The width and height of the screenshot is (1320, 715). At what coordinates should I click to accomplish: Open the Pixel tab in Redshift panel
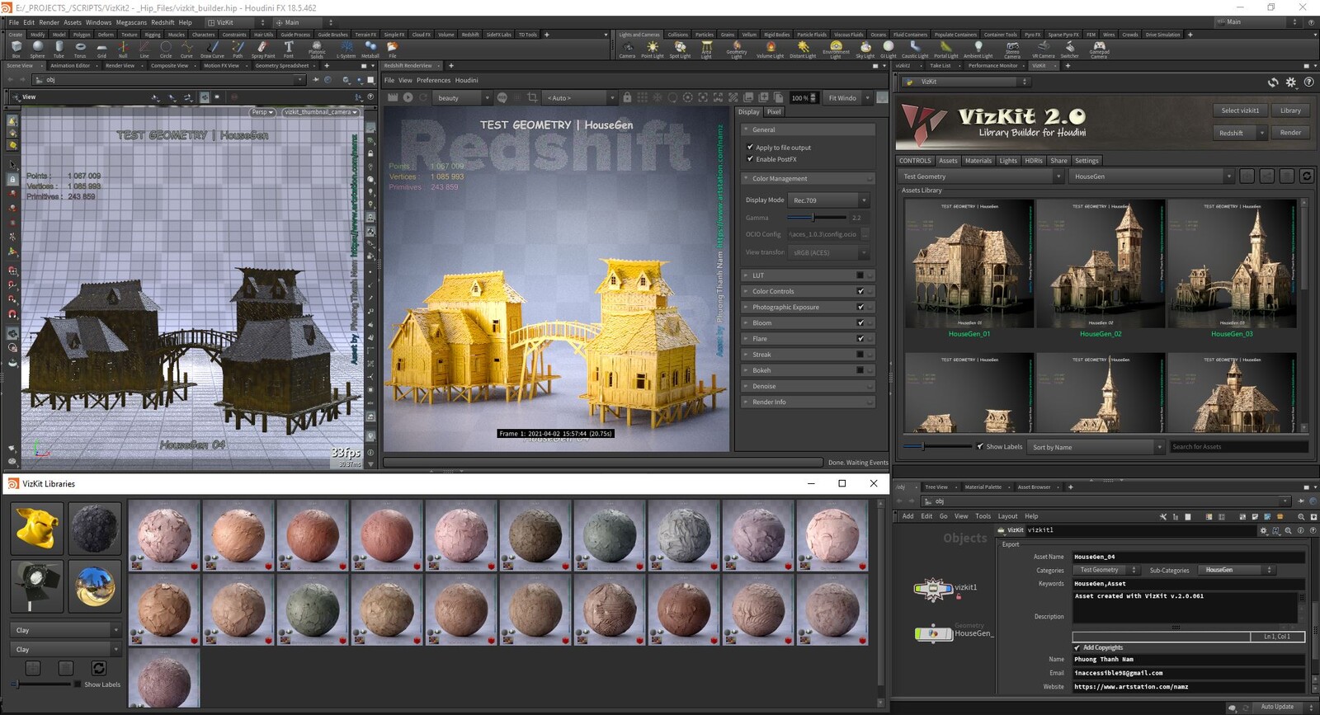tap(773, 112)
